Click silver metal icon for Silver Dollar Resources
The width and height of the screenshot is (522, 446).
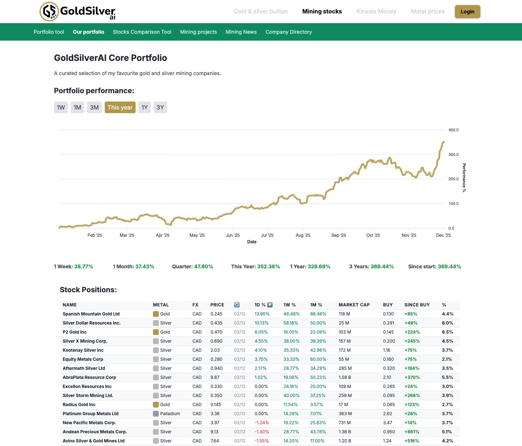click(156, 323)
